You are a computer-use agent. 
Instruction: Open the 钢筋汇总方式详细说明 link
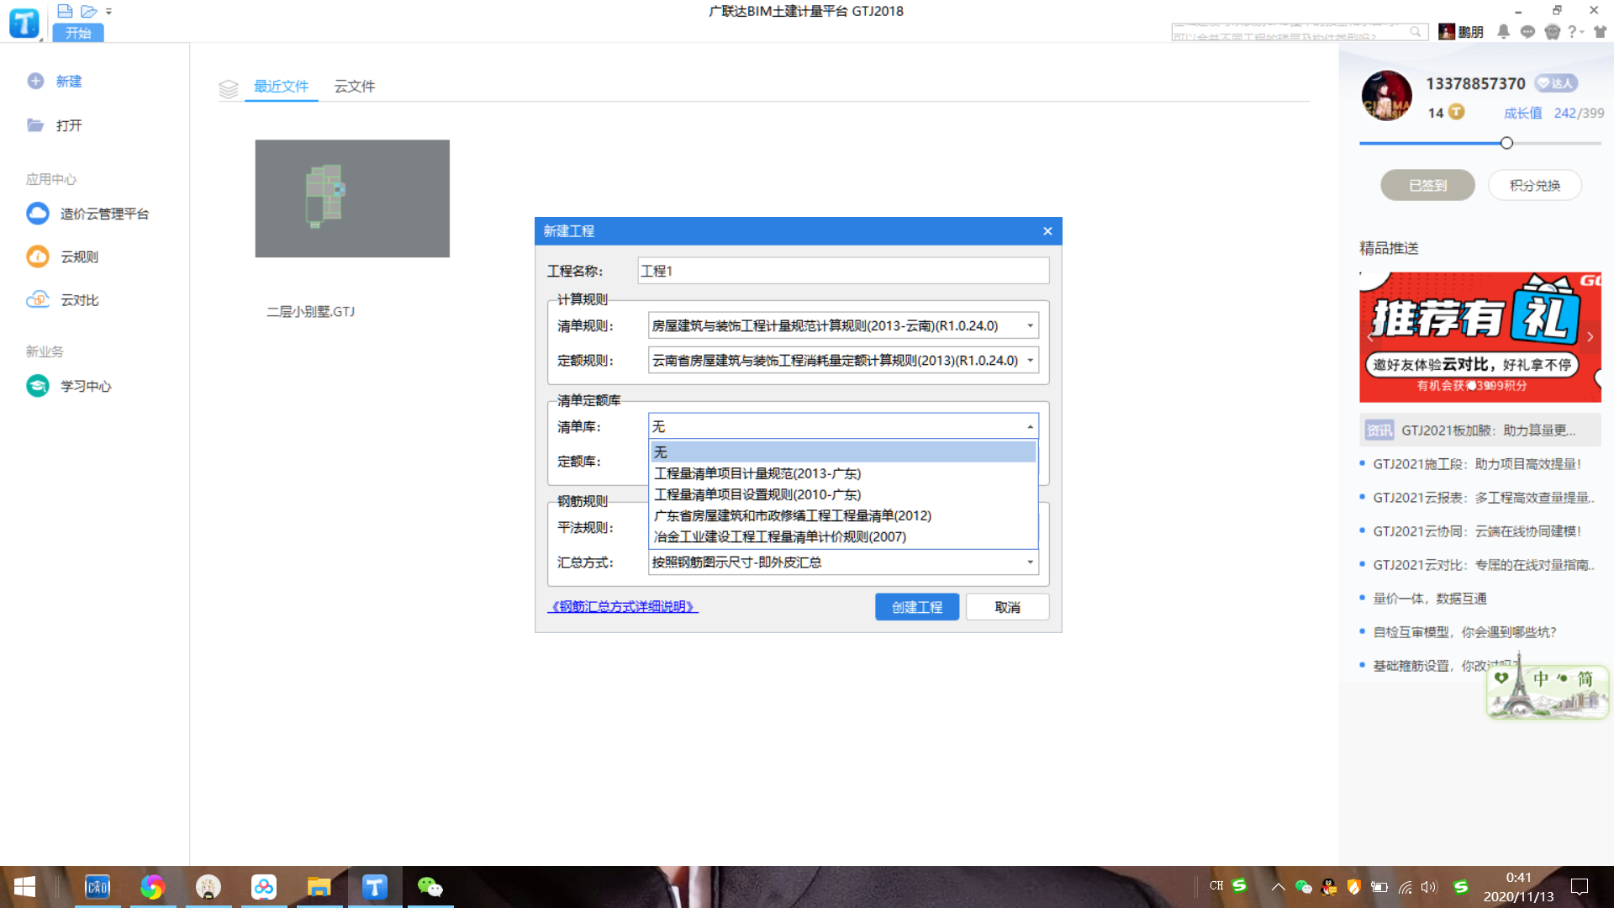coord(623,607)
